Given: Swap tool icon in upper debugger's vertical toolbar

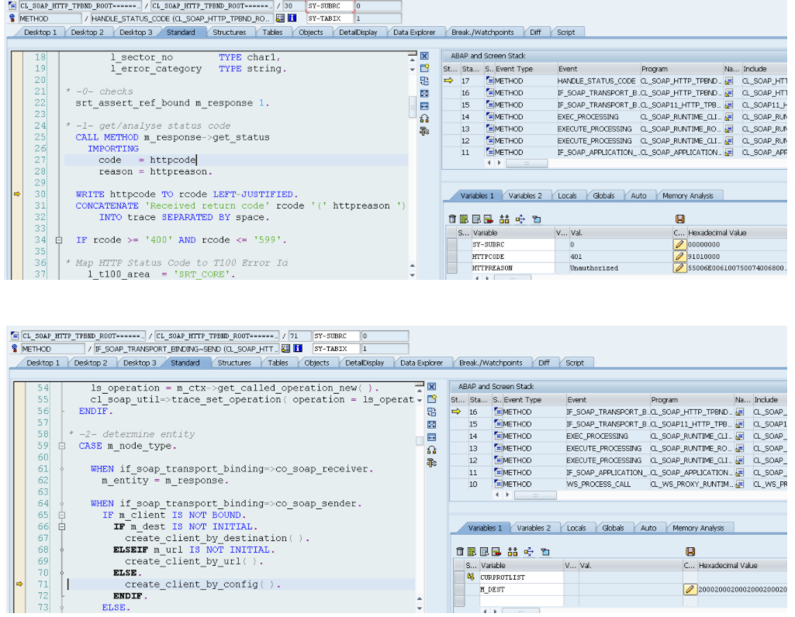Looking at the screenshot, I should [424, 131].
